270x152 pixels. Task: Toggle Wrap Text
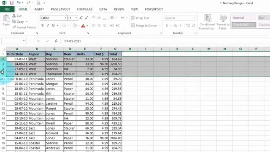coord(140,18)
